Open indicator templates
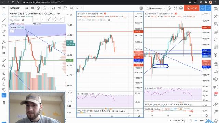The height and width of the screenshot is (123, 219). point(59,8)
